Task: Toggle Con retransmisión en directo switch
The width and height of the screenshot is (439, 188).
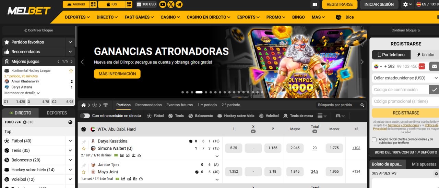Action: pyautogui.click(x=85, y=116)
